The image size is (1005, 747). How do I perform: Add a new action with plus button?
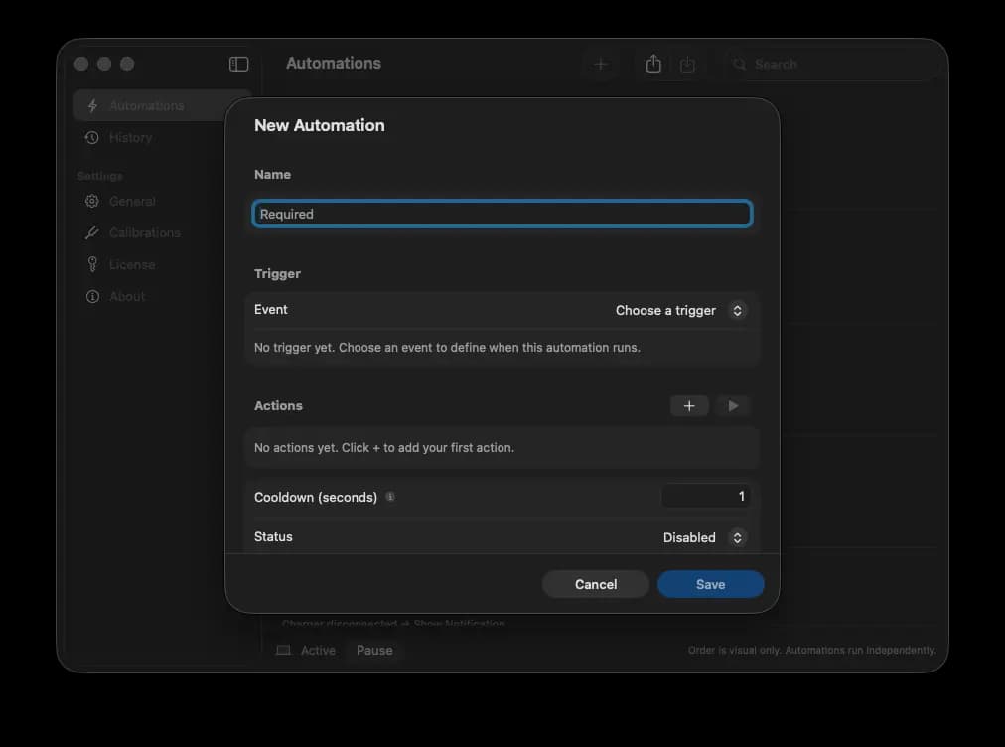pyautogui.click(x=689, y=406)
